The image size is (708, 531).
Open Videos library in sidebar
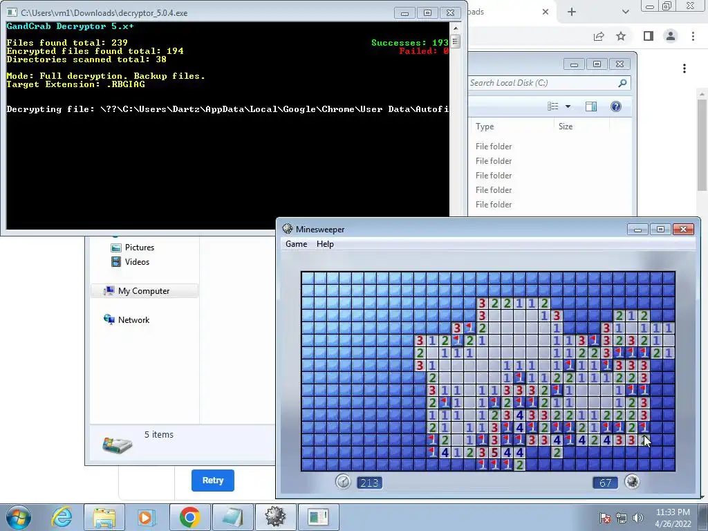coord(138,262)
